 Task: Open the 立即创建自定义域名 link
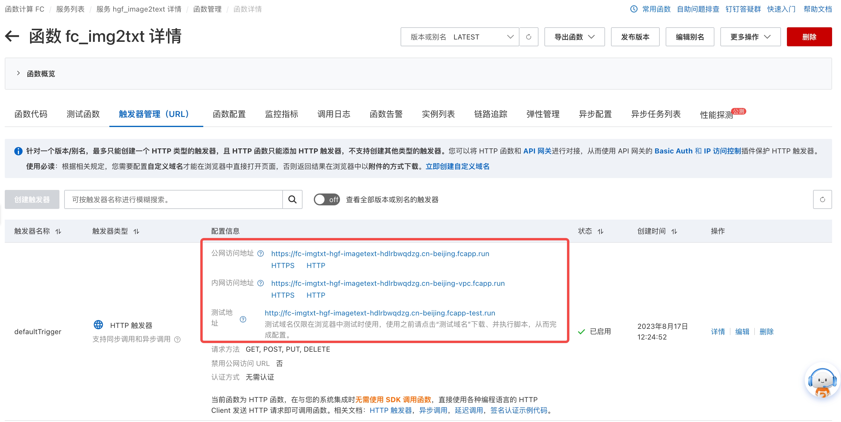point(457,166)
